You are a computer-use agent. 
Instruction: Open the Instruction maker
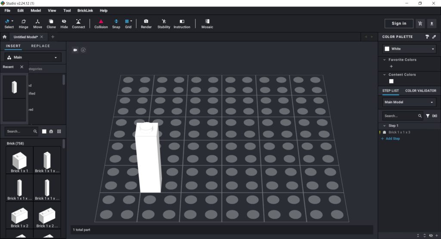(182, 24)
